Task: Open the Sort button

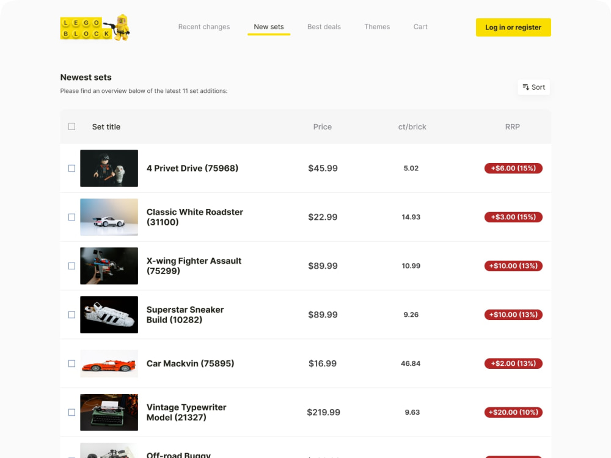Action: 534,87
